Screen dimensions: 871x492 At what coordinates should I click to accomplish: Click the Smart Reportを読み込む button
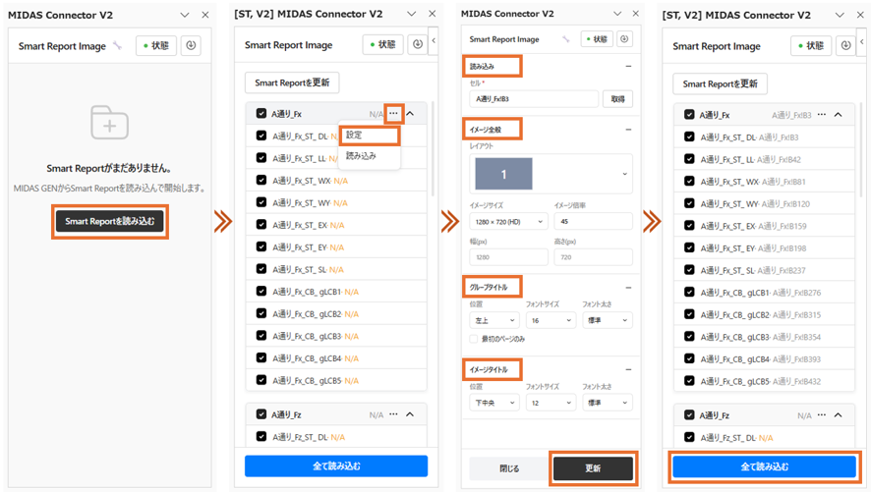(x=110, y=221)
